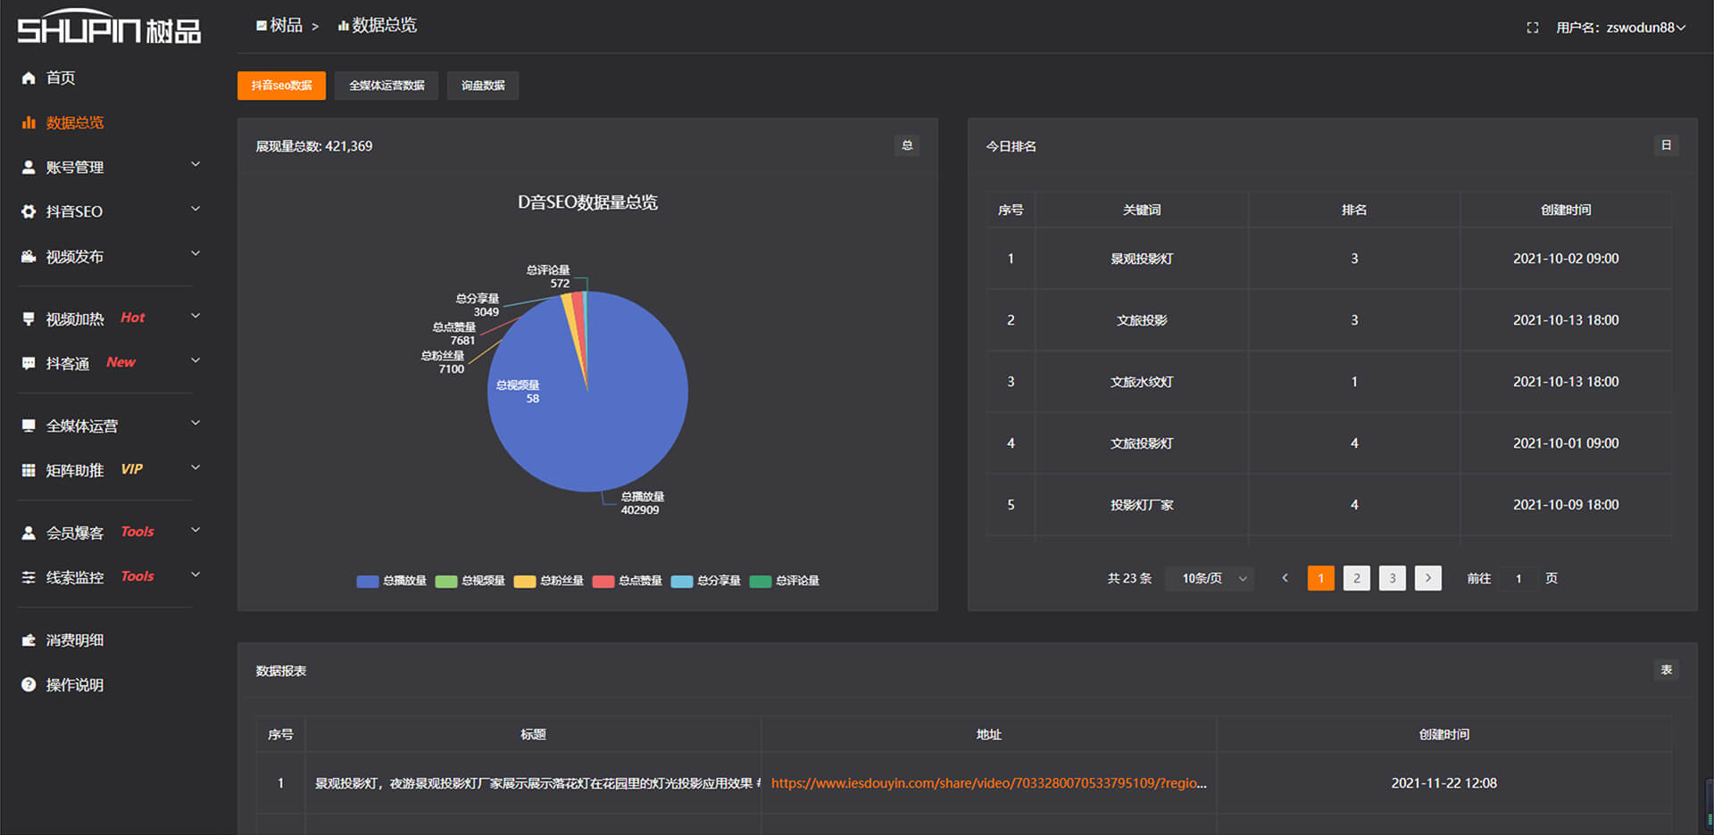Toggle 总评论量 legend series visibility
The image size is (1714, 835).
click(x=785, y=581)
